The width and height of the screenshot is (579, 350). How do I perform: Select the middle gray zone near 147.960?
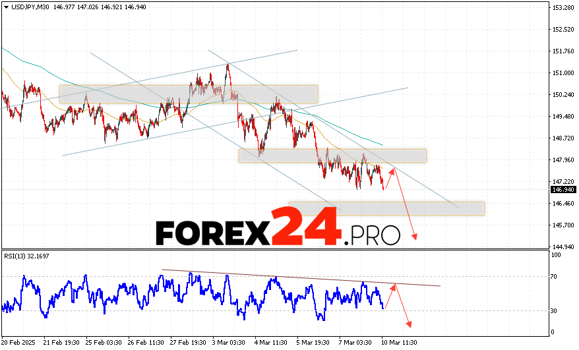(x=332, y=156)
